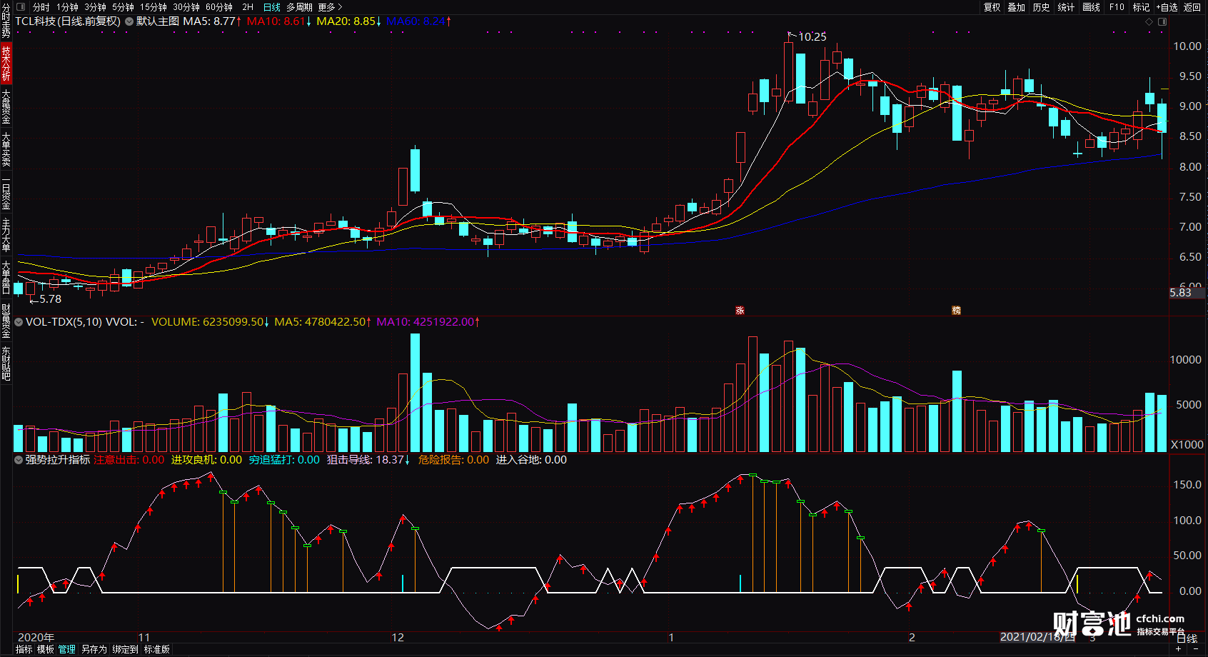
Task: Click the 管理 tab at the bottom
Action: coord(67,649)
